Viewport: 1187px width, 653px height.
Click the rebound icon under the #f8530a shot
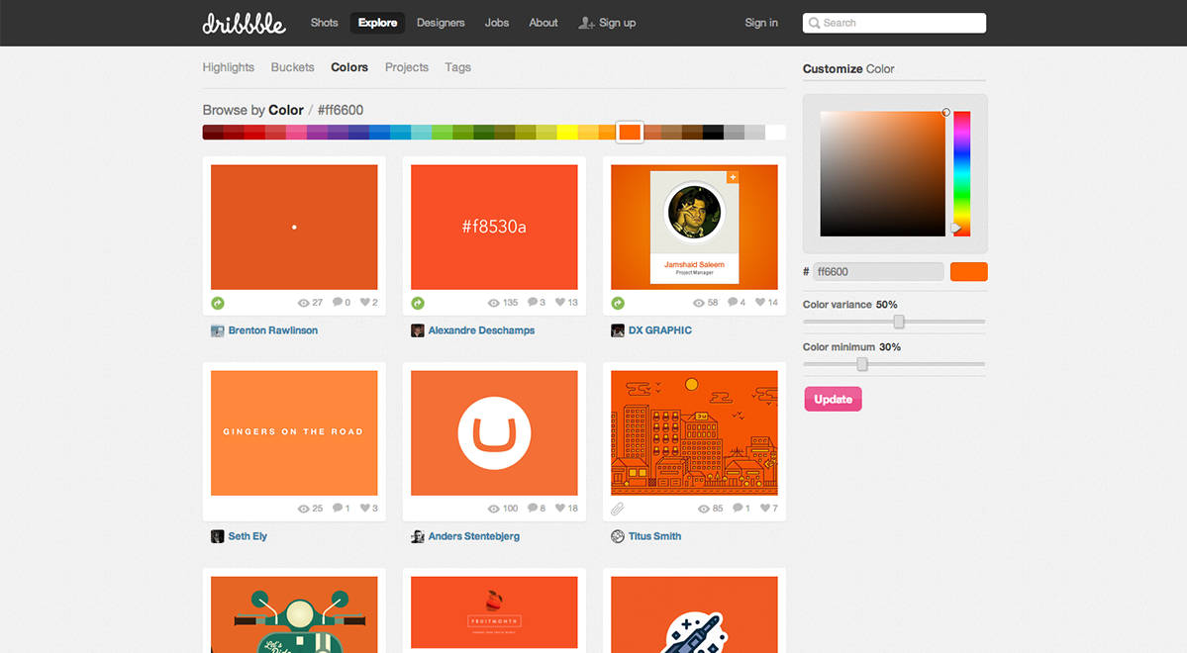(x=417, y=303)
